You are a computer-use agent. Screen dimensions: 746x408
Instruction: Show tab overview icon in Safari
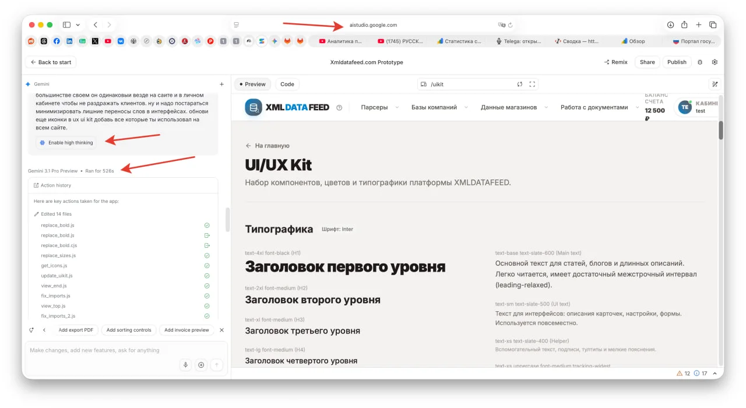712,25
